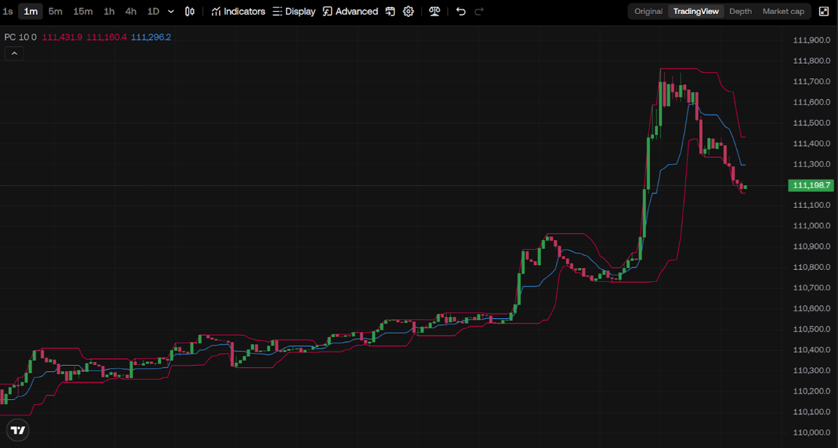The width and height of the screenshot is (838, 448).
Task: Switch to the Market cap tab
Action: 783,11
